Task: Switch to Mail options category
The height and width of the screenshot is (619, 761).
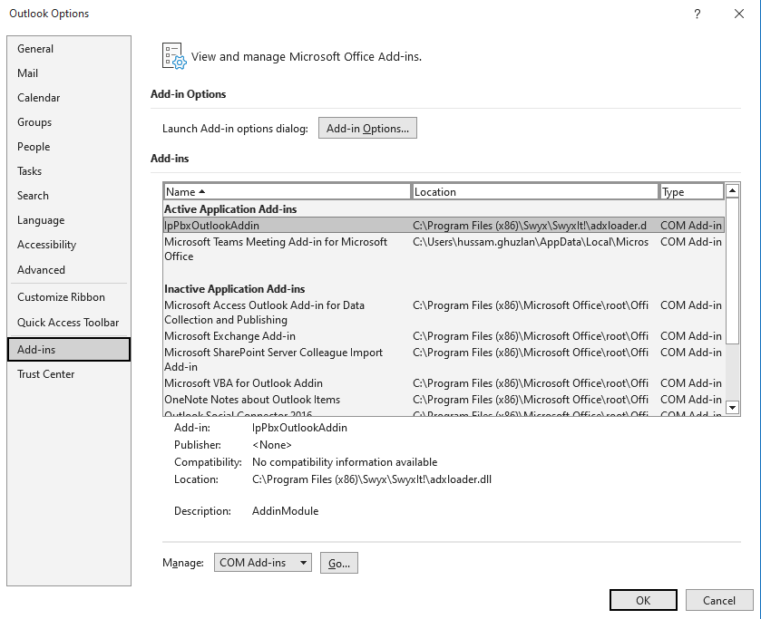Action: click(28, 73)
